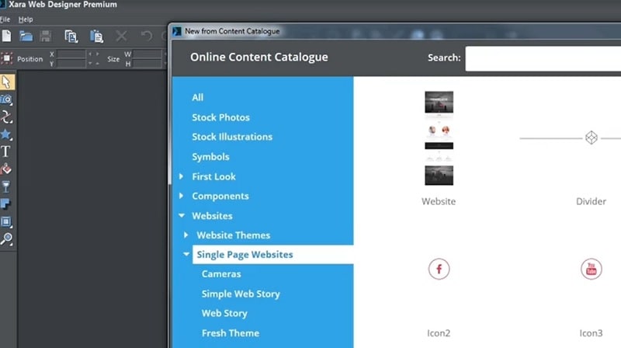
Task: Click the 'Divider' caption text
Action: 591,201
